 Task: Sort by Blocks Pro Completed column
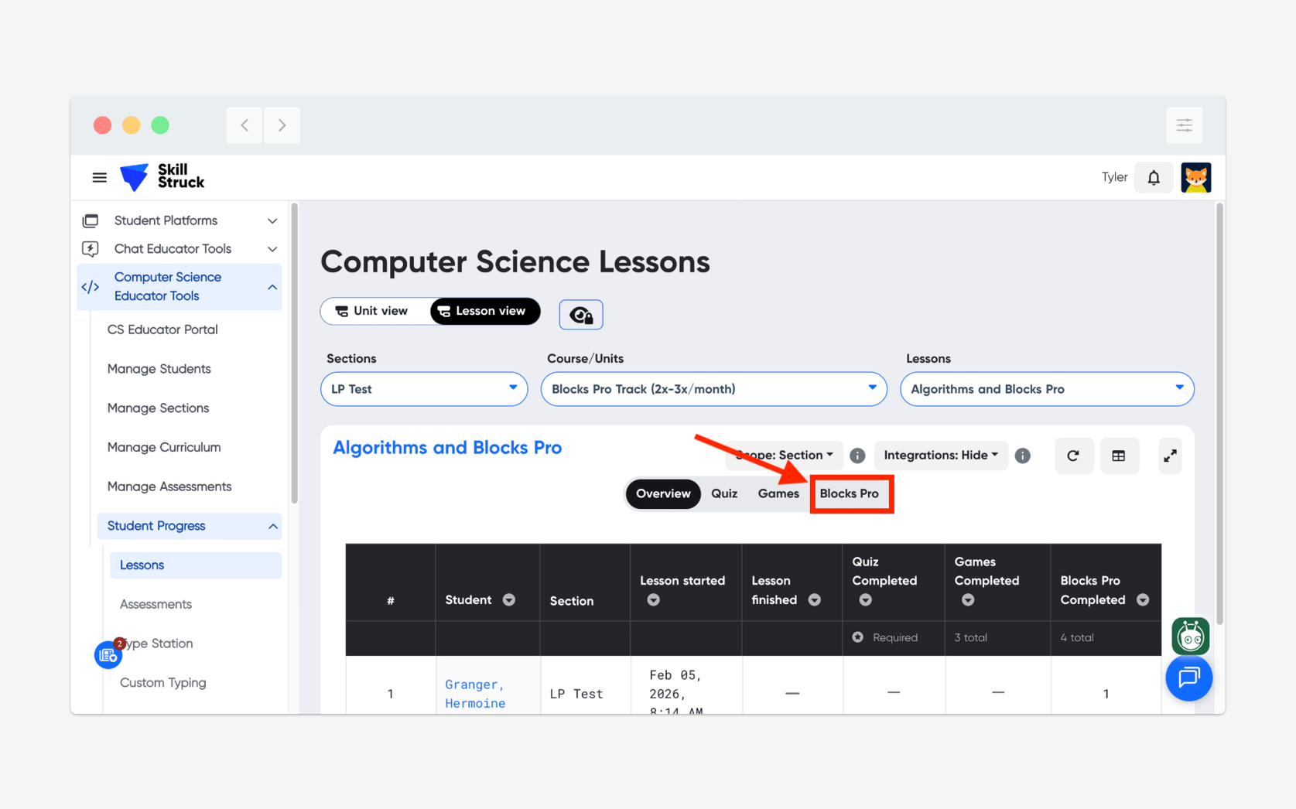(1142, 599)
